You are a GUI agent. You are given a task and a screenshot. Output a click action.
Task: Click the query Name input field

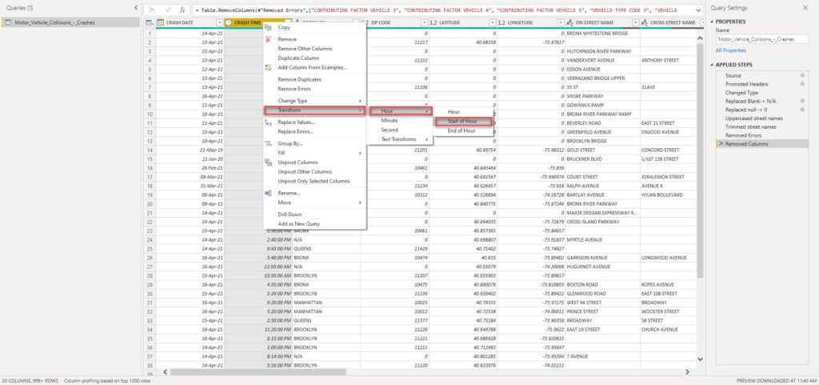pos(763,39)
